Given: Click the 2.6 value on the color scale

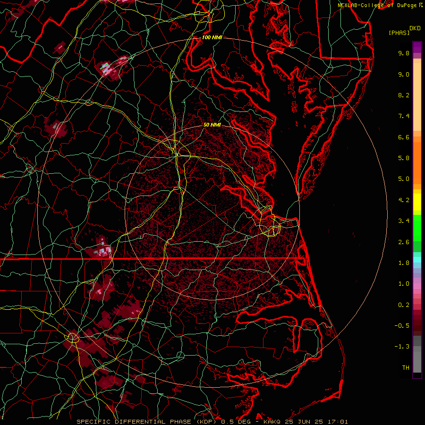Looking at the screenshot, I should 404,242.
